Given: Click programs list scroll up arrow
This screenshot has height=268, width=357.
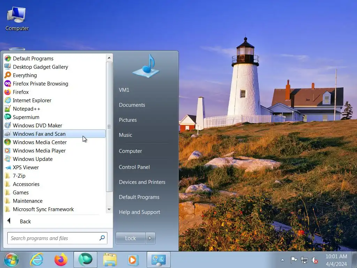Looking at the screenshot, I should (109, 58).
